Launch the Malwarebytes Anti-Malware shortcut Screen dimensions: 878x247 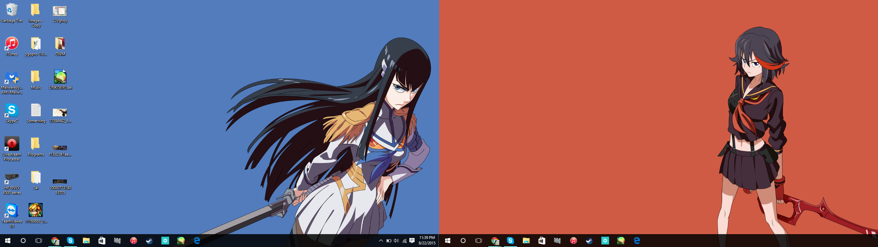point(12,82)
